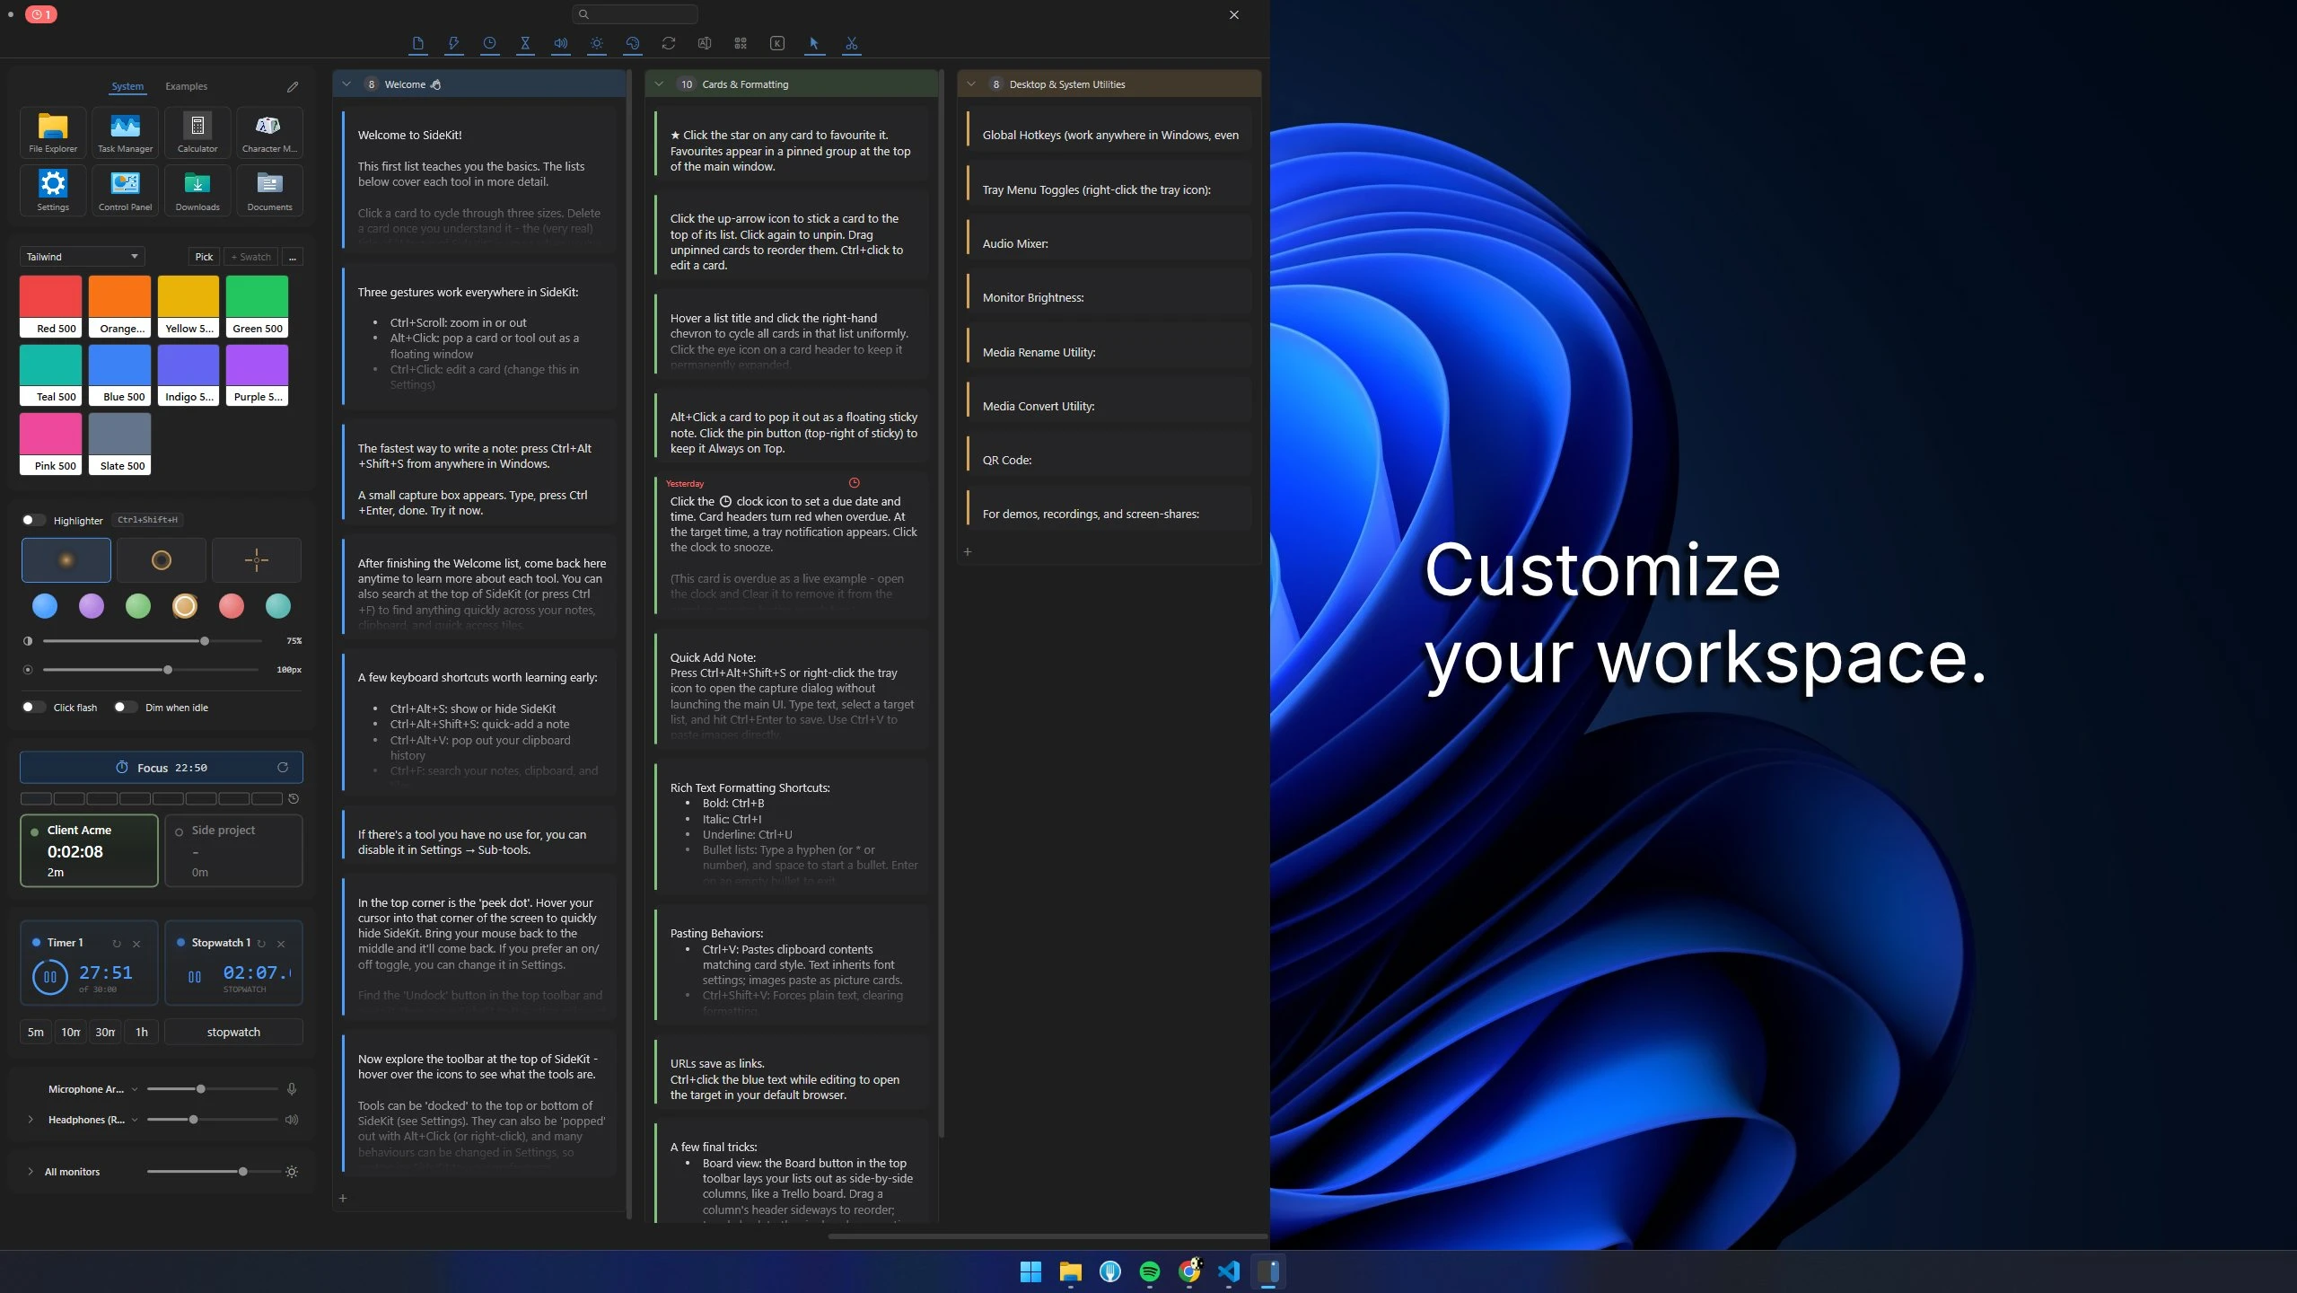This screenshot has width=2297, height=1293.
Task: Reset the Focus timer with circular arrow
Action: tap(283, 768)
